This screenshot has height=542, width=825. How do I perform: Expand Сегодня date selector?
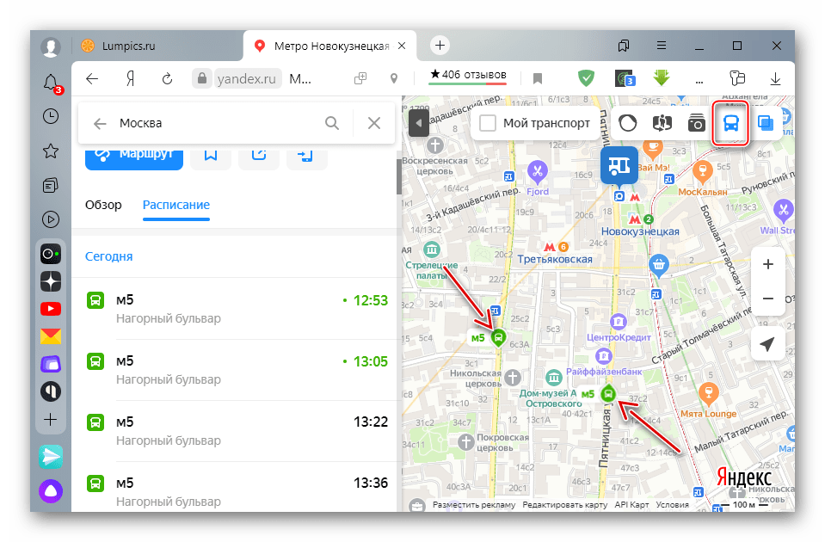(108, 256)
